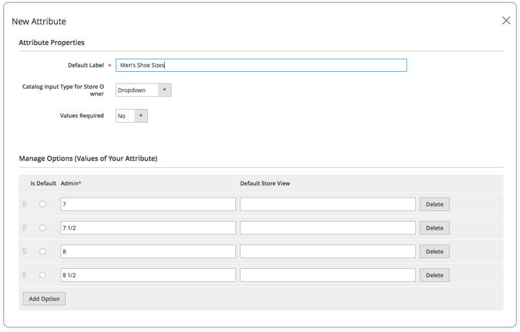The image size is (520, 332).
Task: Select the Is Default radio for 8
Action: [42, 251]
